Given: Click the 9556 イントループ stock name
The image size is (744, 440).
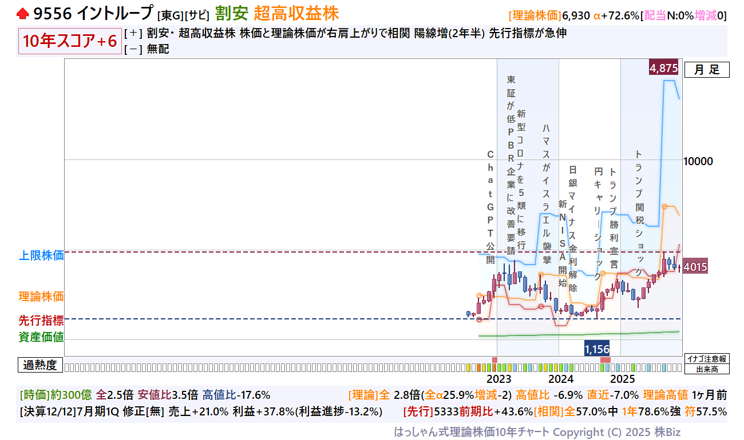Looking at the screenshot, I should [x=93, y=13].
